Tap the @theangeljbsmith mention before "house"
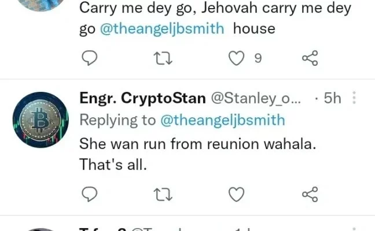Image resolution: width=375 pixels, height=231 pixels. (162, 29)
